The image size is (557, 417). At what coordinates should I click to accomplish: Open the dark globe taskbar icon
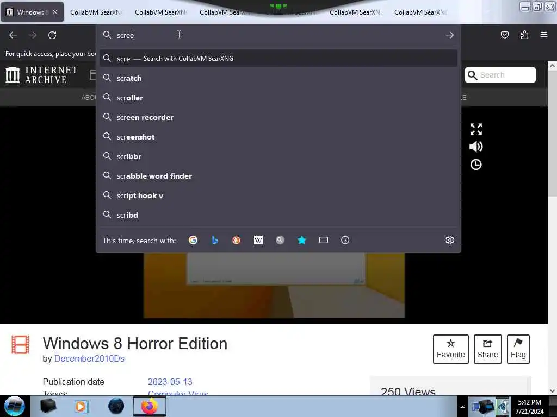(x=116, y=406)
